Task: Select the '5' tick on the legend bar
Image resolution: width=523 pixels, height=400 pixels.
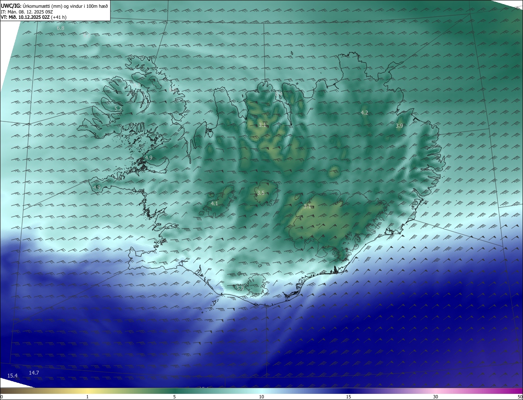Action: click(x=174, y=397)
